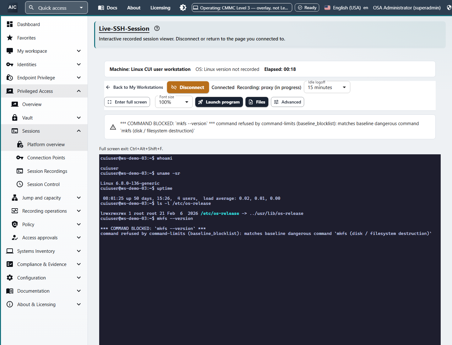Expand the About & Licensing section
452x345 pixels.
click(x=79, y=304)
